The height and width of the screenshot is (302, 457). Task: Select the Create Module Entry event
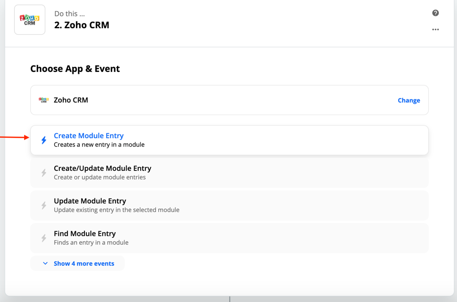[x=229, y=140]
